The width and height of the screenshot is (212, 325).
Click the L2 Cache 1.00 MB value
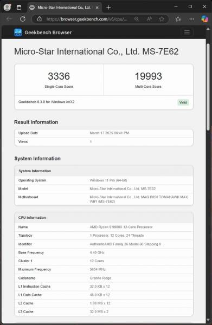(100, 303)
